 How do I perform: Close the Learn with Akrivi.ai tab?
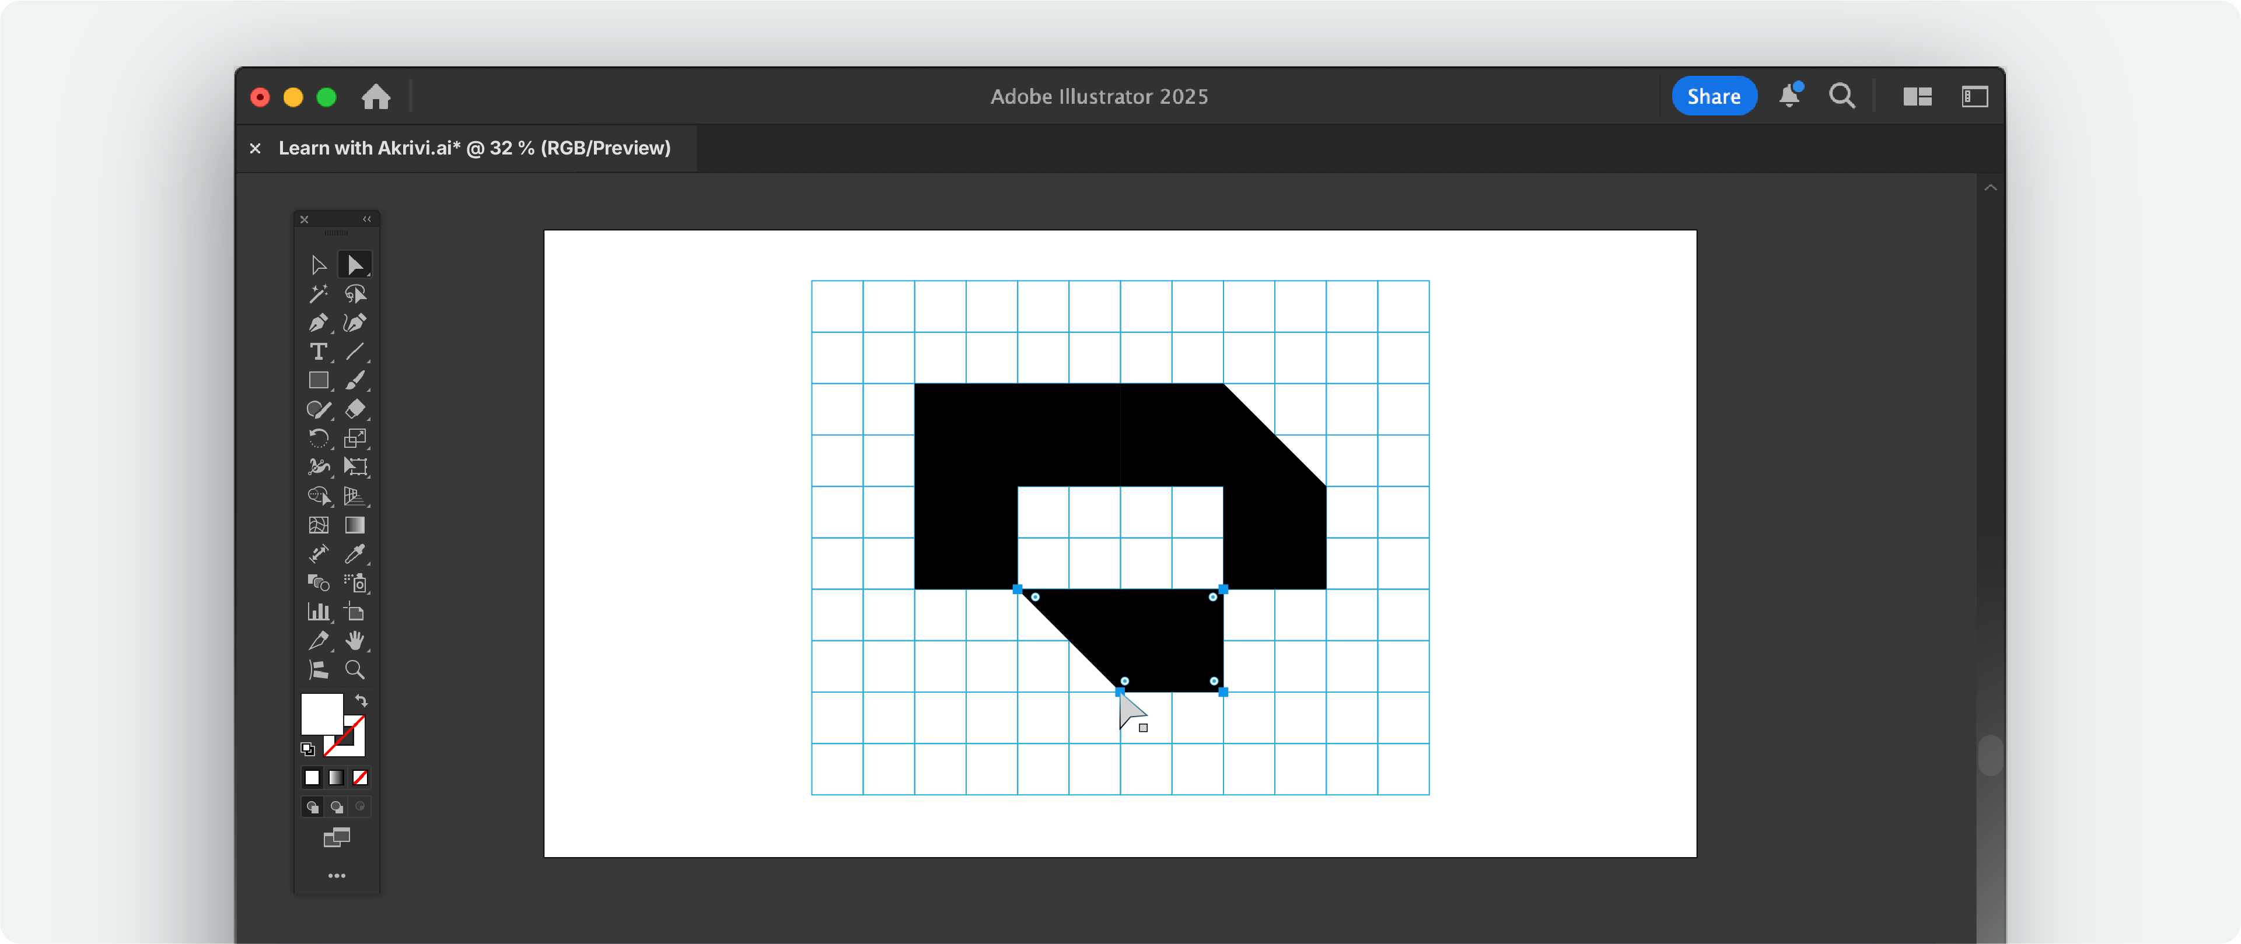click(255, 148)
